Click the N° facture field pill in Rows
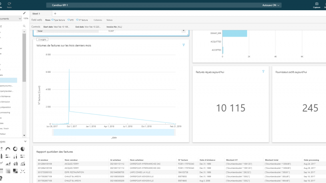The width and height of the screenshot is (326, 183). [x=82, y=20]
